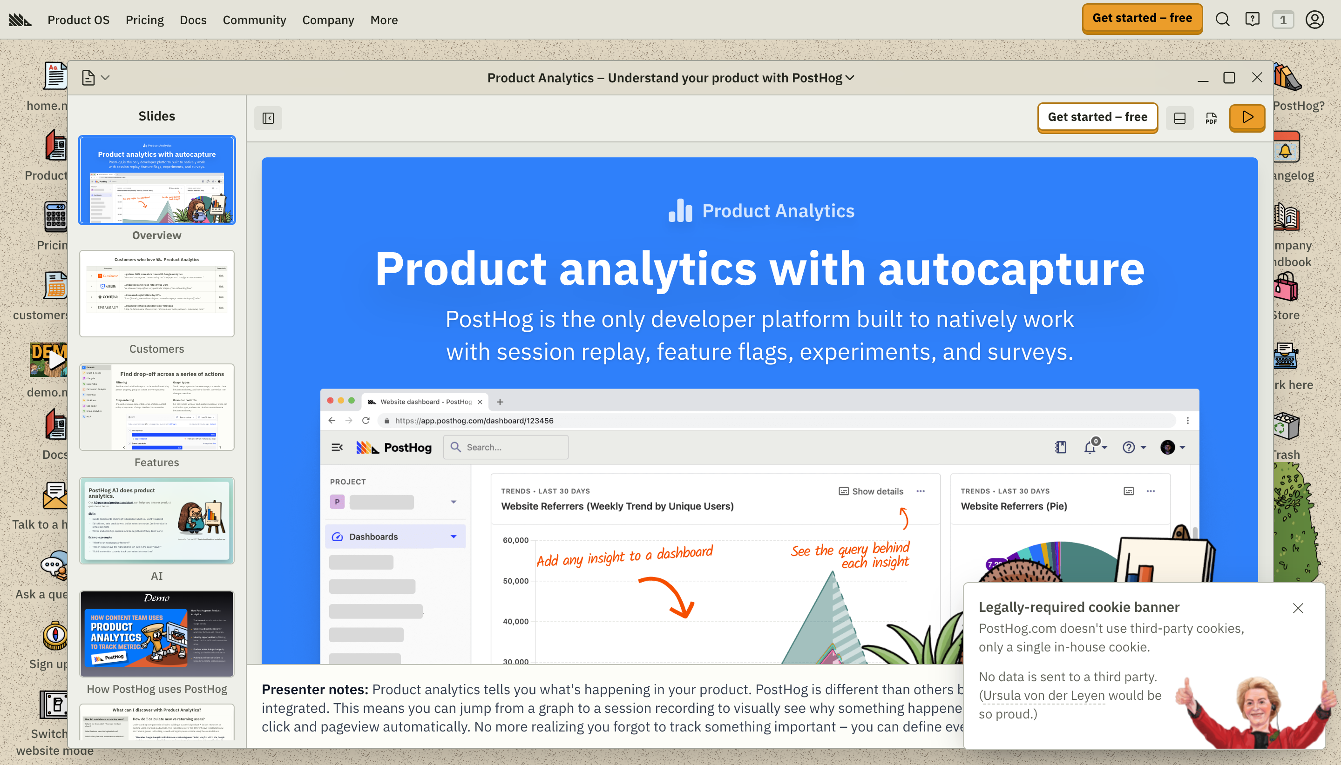
Task: Open the three-dot menu on Website Referrers Pie card
Action: 1151,491
